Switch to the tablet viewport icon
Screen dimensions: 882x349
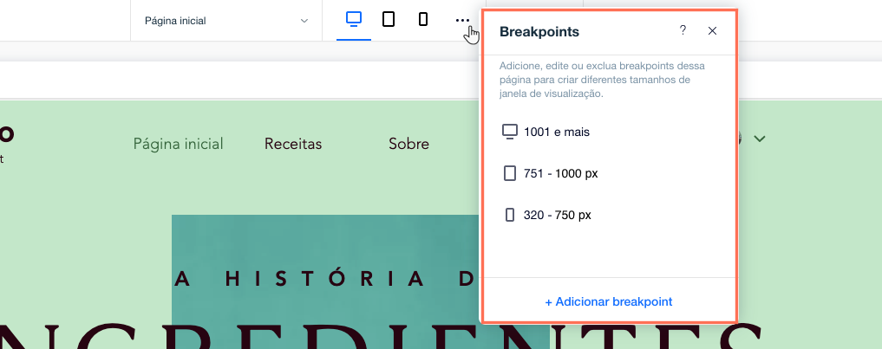coord(389,20)
